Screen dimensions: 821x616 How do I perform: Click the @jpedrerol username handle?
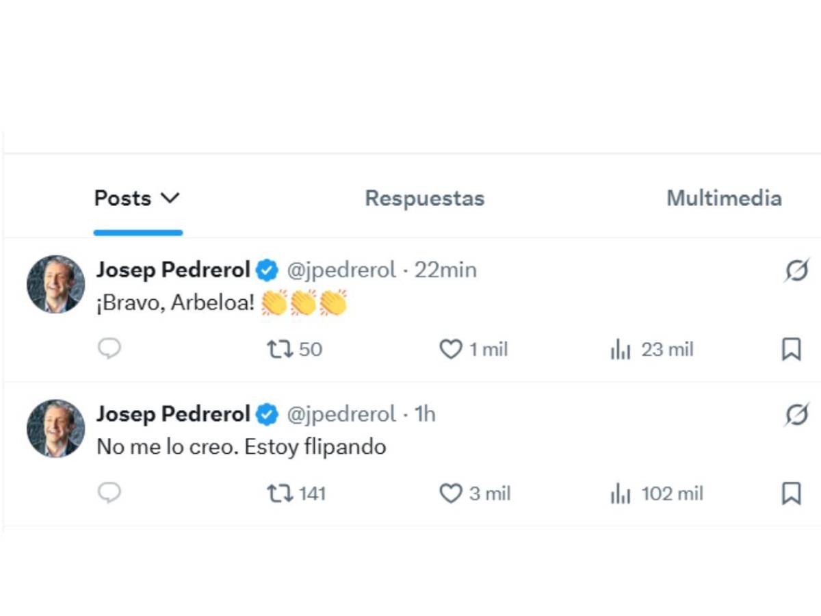tap(342, 270)
